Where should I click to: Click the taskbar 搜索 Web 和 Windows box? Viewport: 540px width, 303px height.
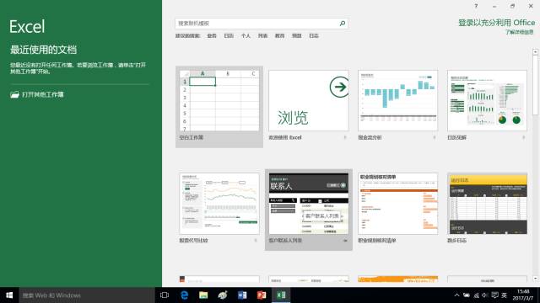click(x=87, y=295)
